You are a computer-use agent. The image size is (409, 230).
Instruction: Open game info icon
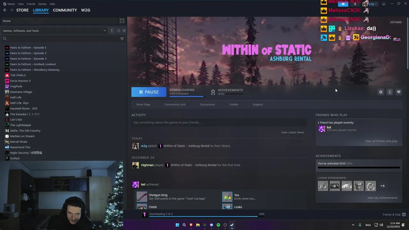pos(390,92)
